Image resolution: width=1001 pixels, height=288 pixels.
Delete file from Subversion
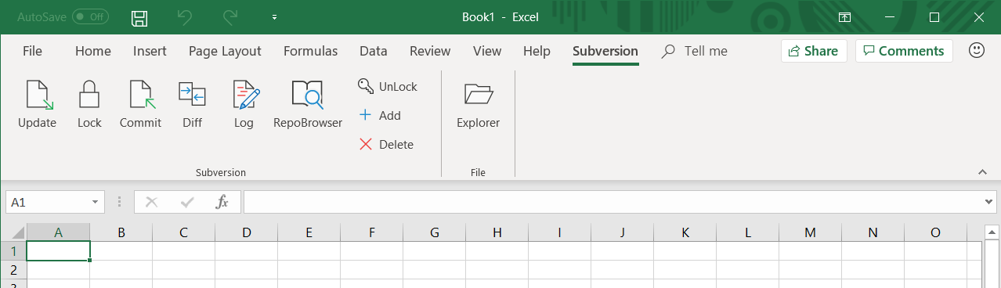[385, 144]
